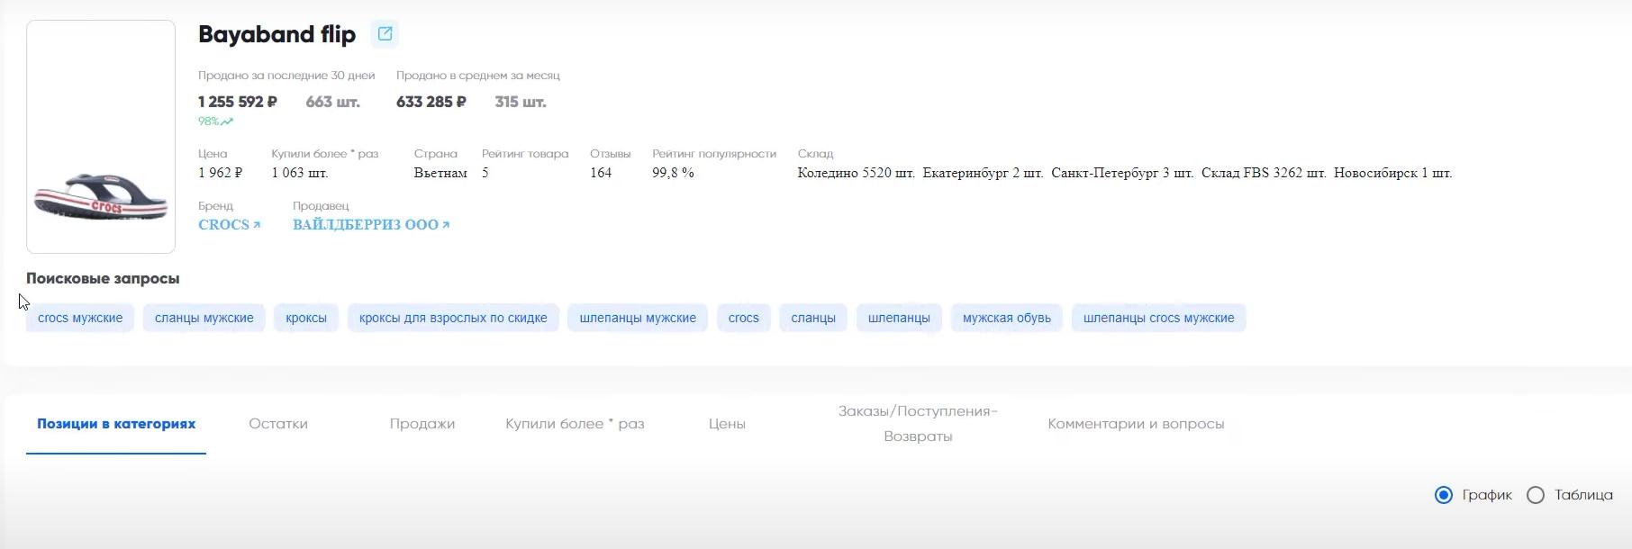Open the CROCS brand link
This screenshot has width=1632, height=549.
pyautogui.click(x=229, y=225)
